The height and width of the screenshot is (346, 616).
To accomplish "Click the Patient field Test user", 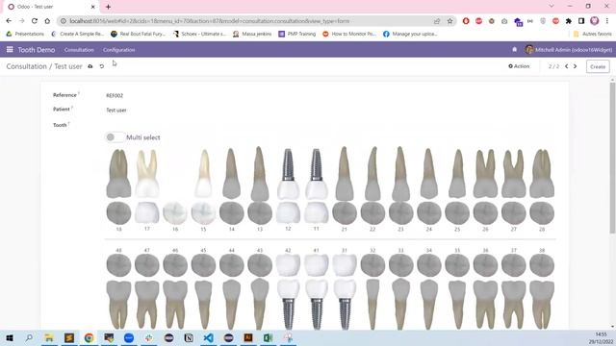I will (x=116, y=111).
